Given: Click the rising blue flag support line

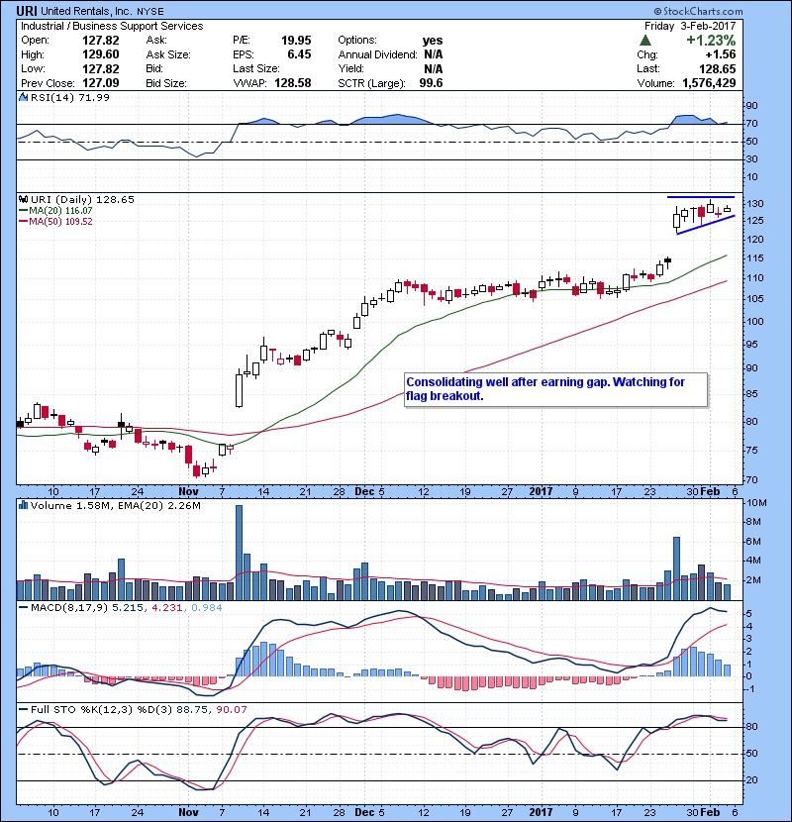Looking at the screenshot, I should (706, 225).
